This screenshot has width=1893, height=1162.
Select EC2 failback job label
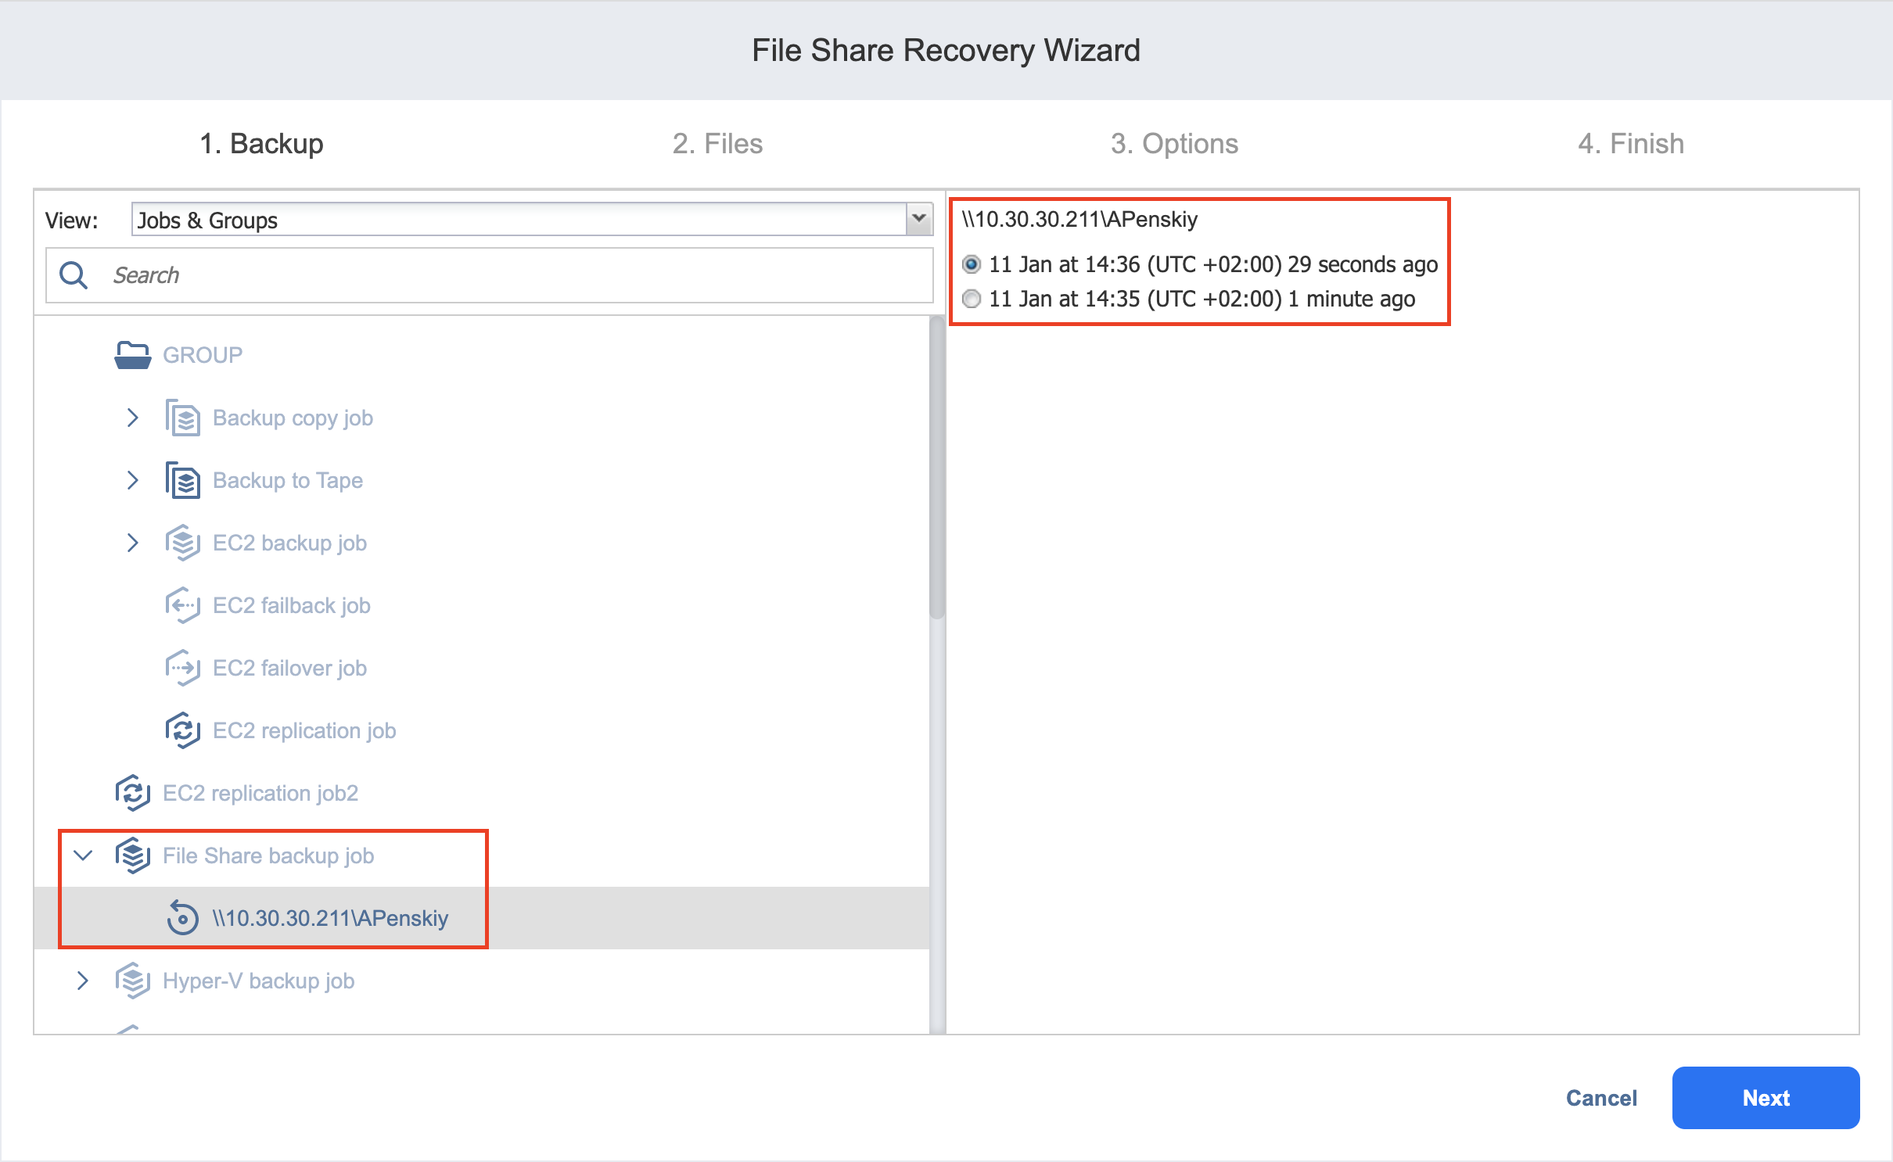tap(292, 605)
